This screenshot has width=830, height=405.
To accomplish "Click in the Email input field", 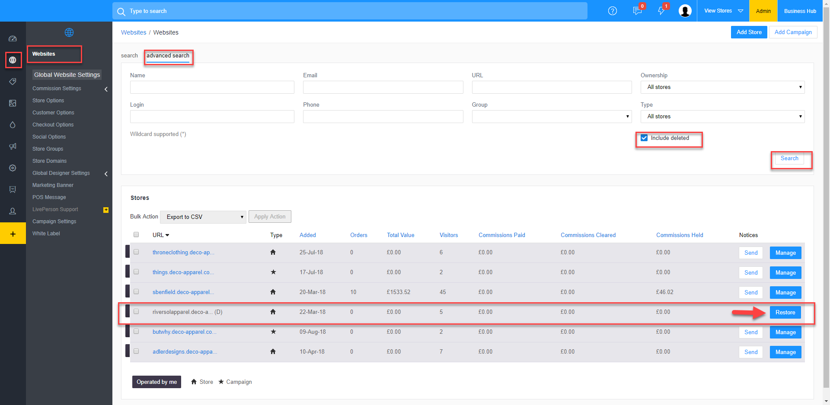I will pos(383,87).
